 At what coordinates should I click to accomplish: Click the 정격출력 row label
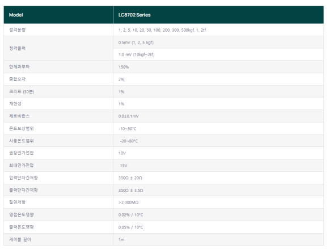click(17, 48)
